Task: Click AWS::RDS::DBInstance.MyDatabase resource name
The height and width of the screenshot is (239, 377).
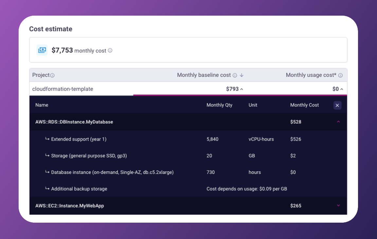Action: [x=74, y=122]
